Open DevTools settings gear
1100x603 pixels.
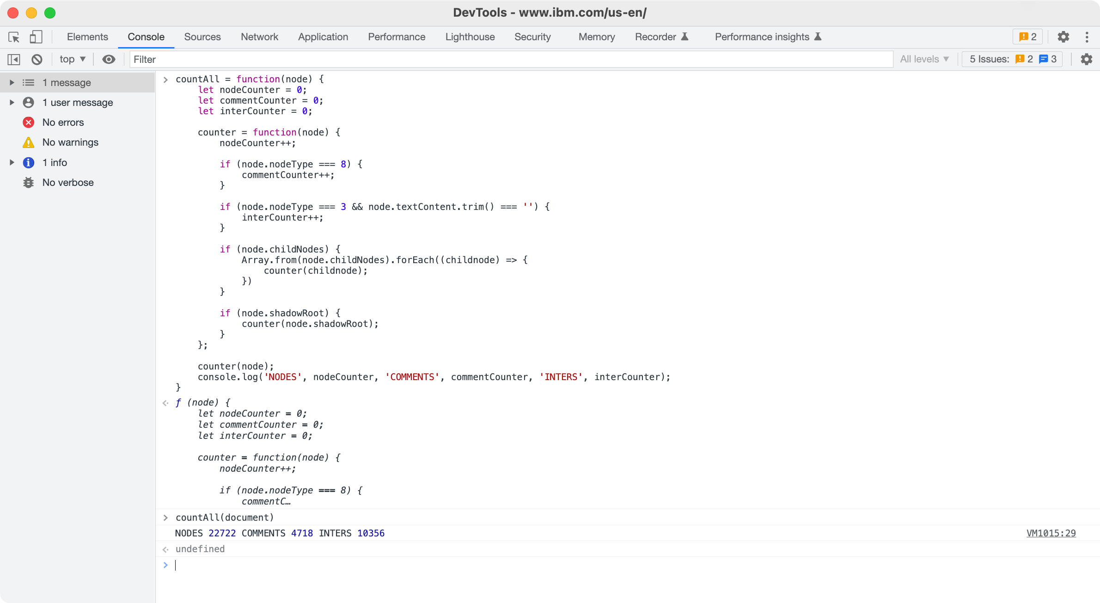pyautogui.click(x=1063, y=37)
